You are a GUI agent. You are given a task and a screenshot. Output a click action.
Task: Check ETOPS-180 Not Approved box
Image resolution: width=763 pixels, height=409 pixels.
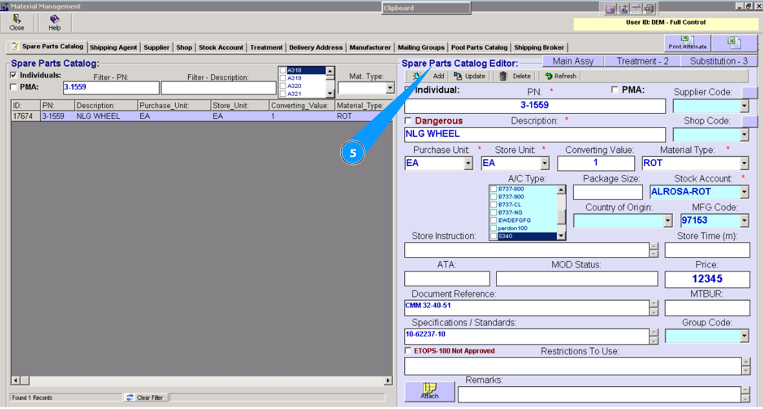click(x=408, y=351)
